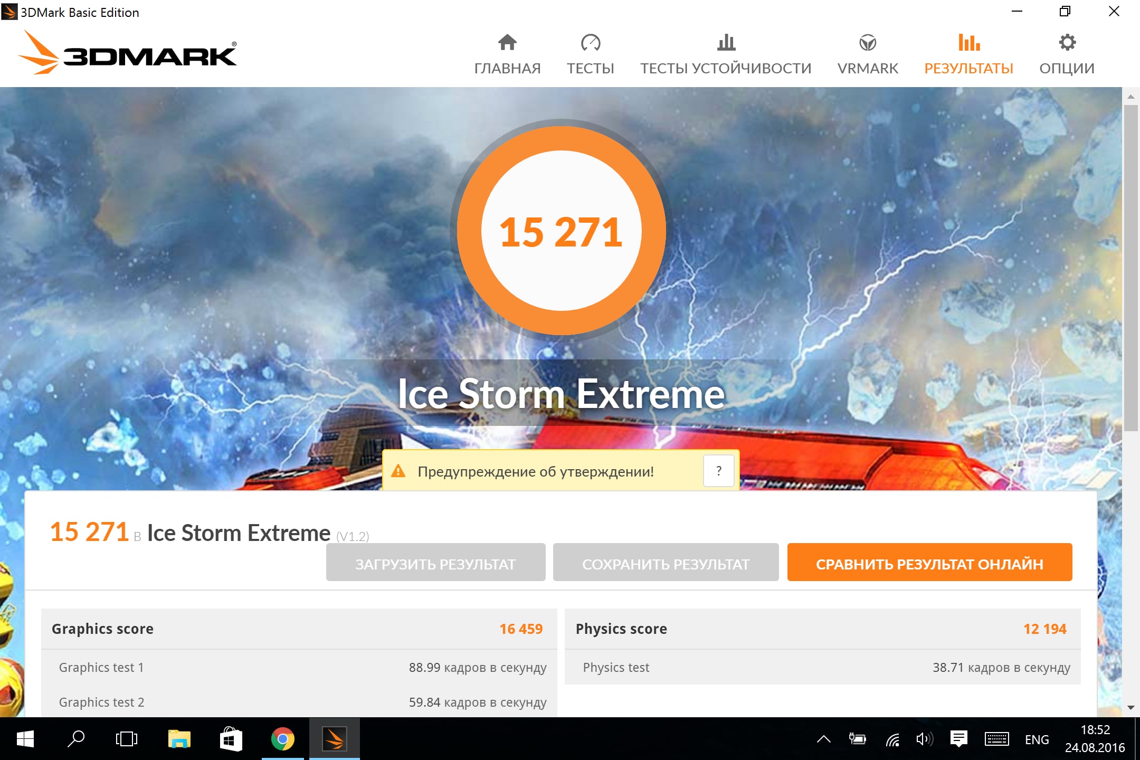Click ЗАГРУЗИТЬ РЕЗУЛЬТАТ button
Screen dimensions: 1140x760
[x=435, y=562]
